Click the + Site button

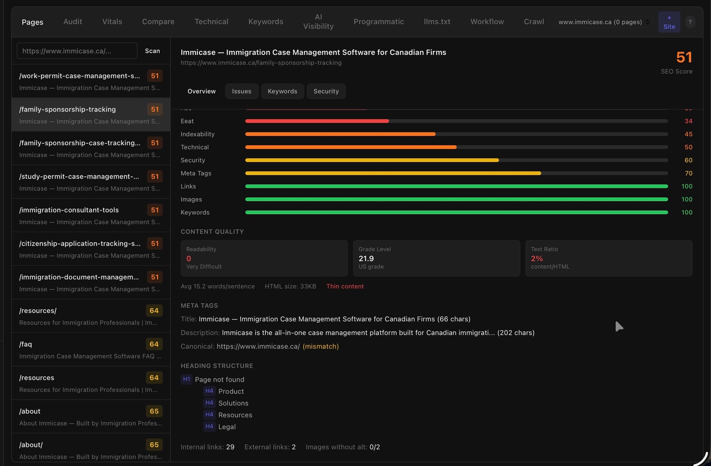pos(669,22)
